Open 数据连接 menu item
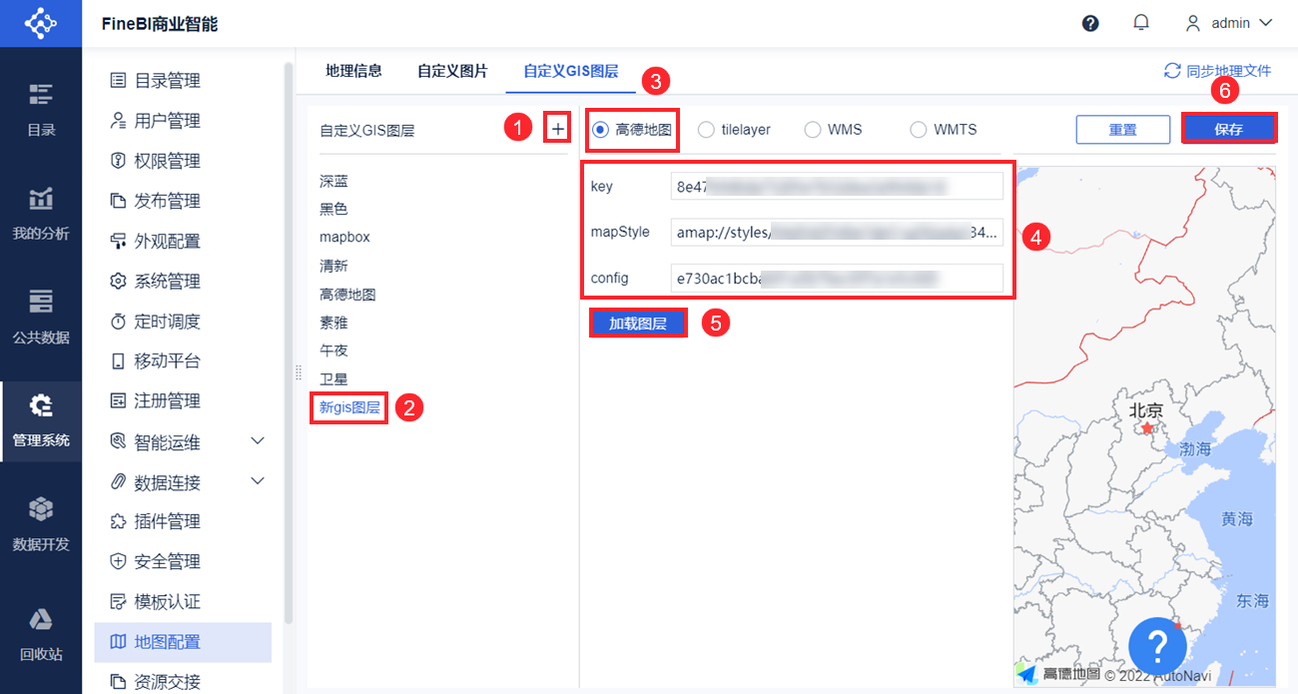 183,482
